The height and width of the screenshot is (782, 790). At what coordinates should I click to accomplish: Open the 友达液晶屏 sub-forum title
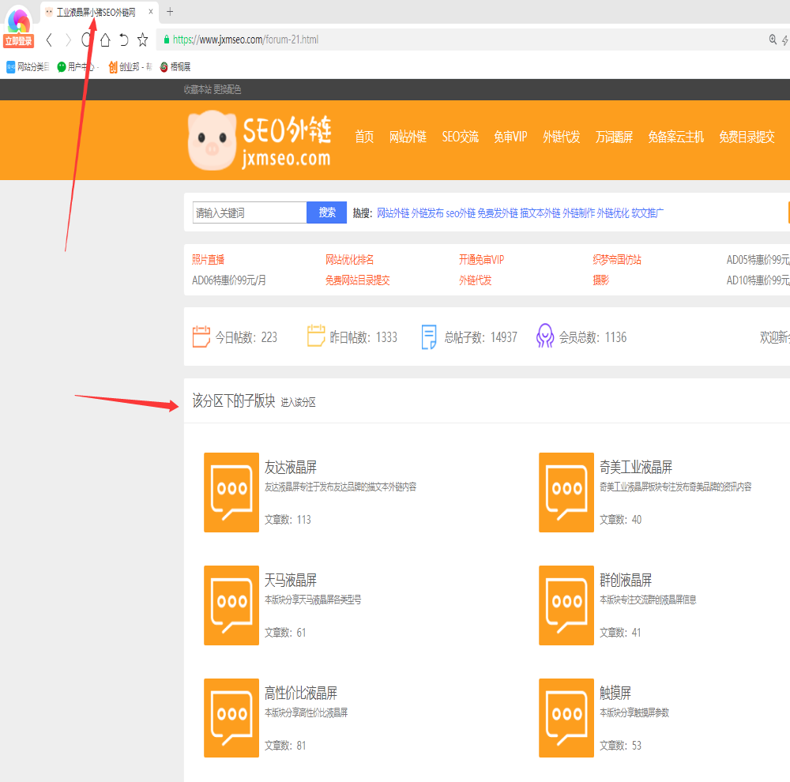coord(291,467)
